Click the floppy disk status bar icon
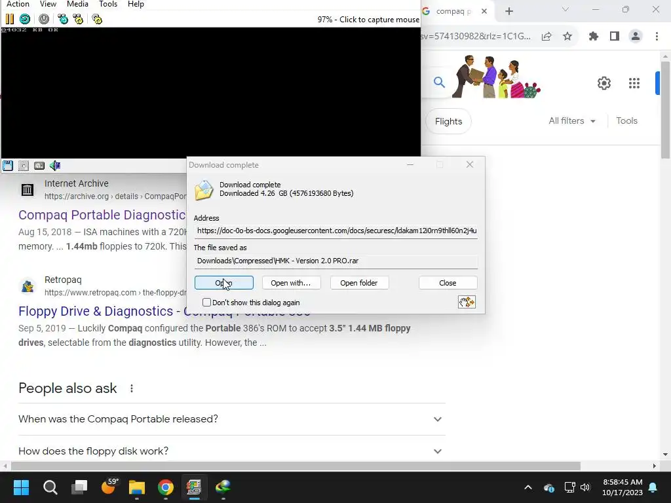This screenshot has height=503, width=671. tap(8, 166)
